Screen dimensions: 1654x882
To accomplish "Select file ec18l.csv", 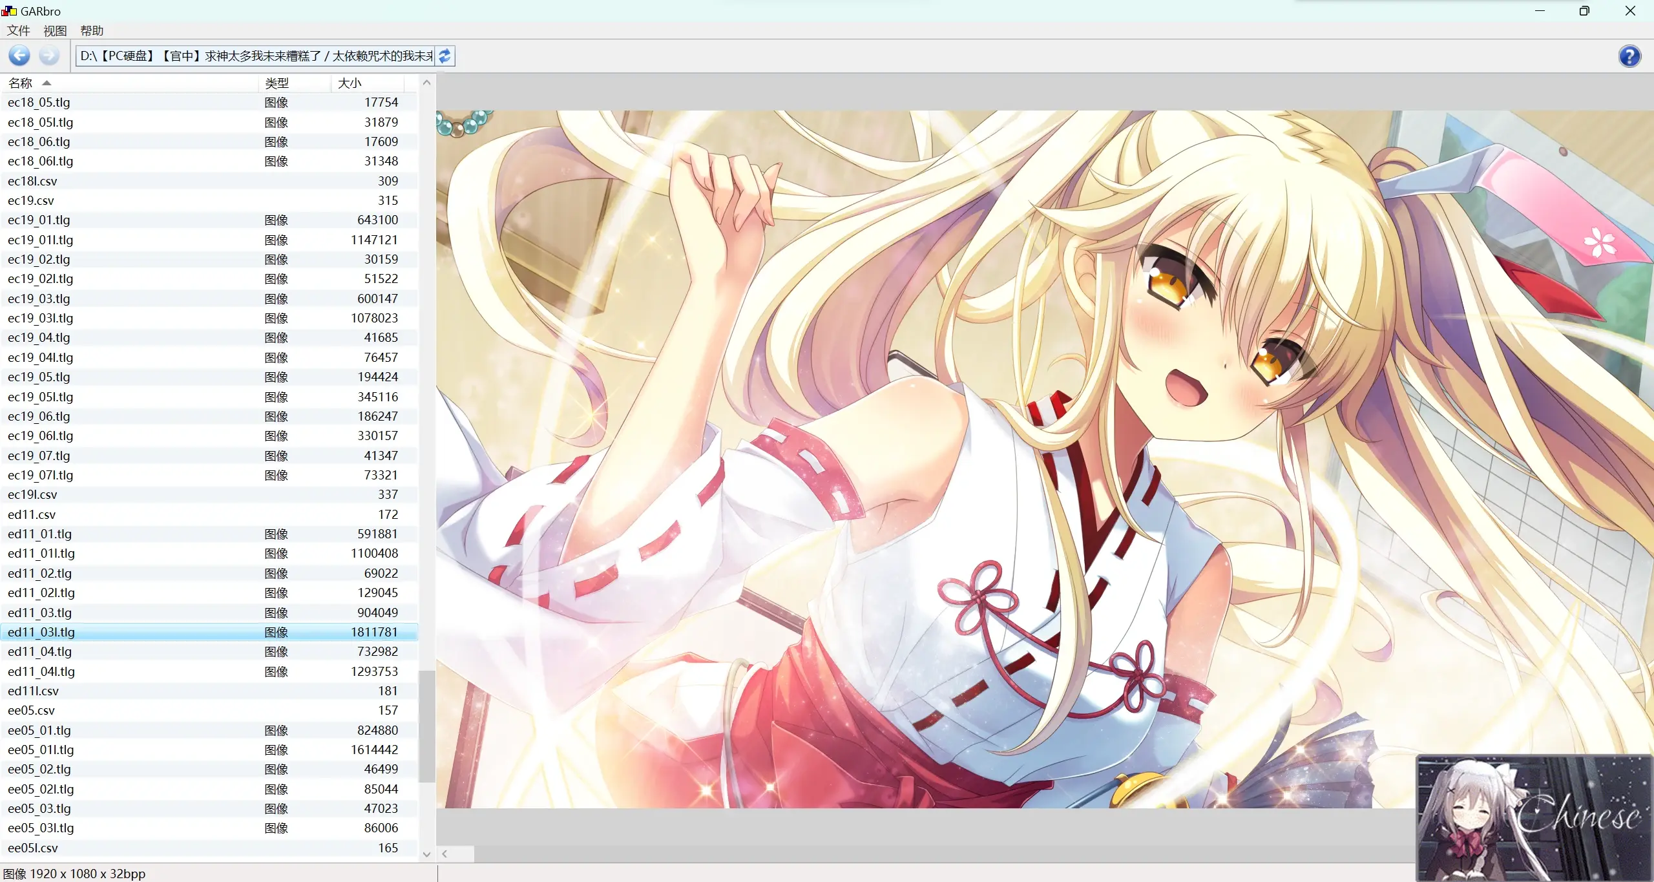I will (209, 181).
